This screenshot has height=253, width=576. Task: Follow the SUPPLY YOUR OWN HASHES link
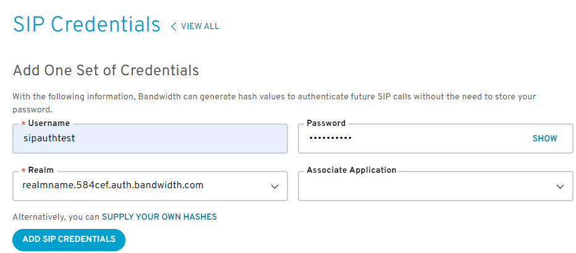[x=159, y=217]
